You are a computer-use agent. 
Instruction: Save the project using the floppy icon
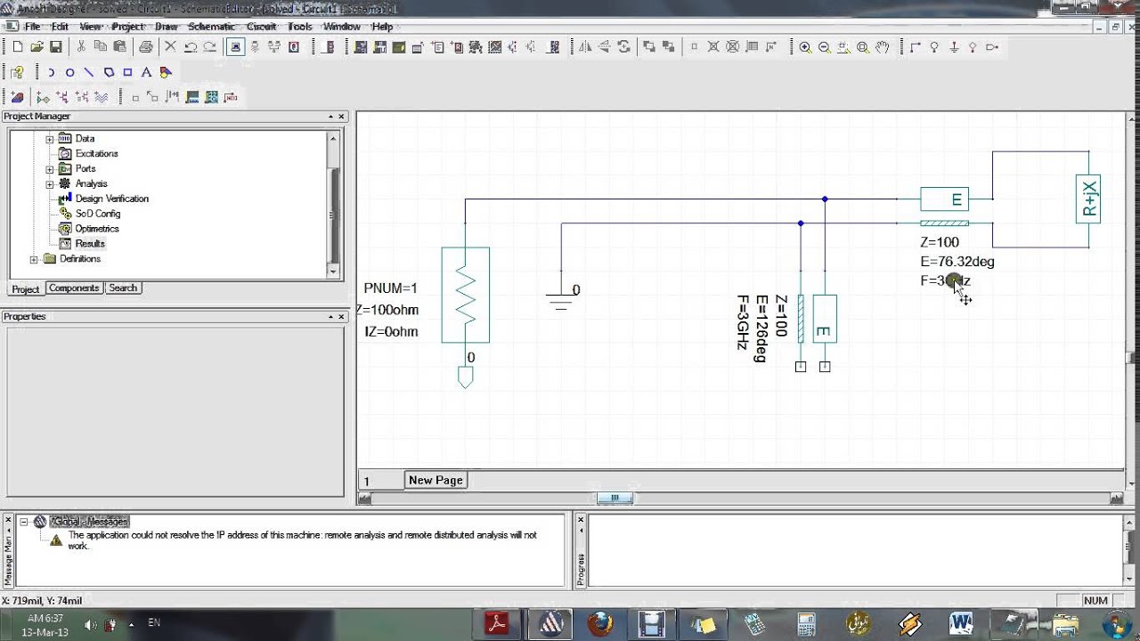click(x=55, y=47)
